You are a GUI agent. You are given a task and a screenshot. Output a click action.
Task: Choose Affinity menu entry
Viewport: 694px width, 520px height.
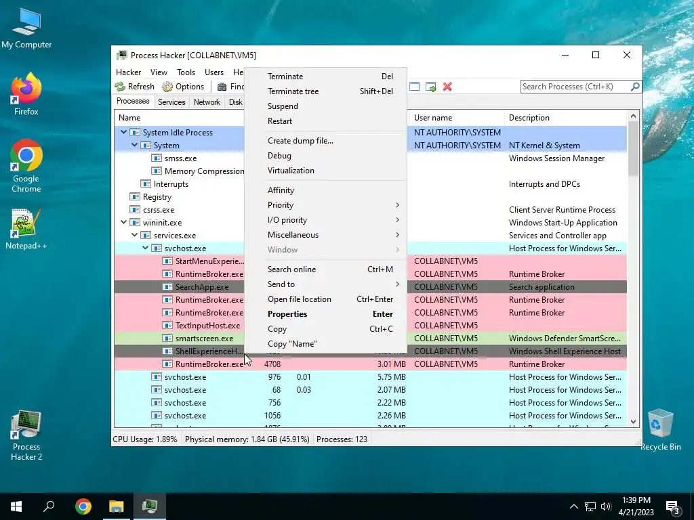click(326, 190)
